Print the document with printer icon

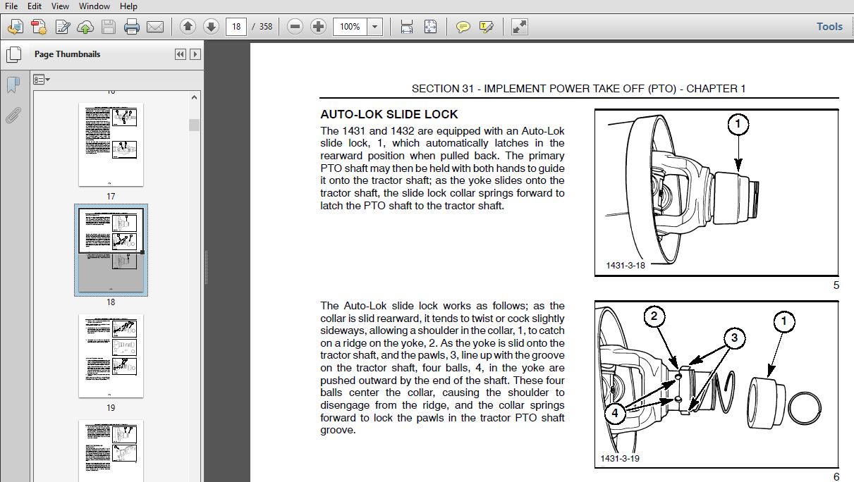point(131,27)
